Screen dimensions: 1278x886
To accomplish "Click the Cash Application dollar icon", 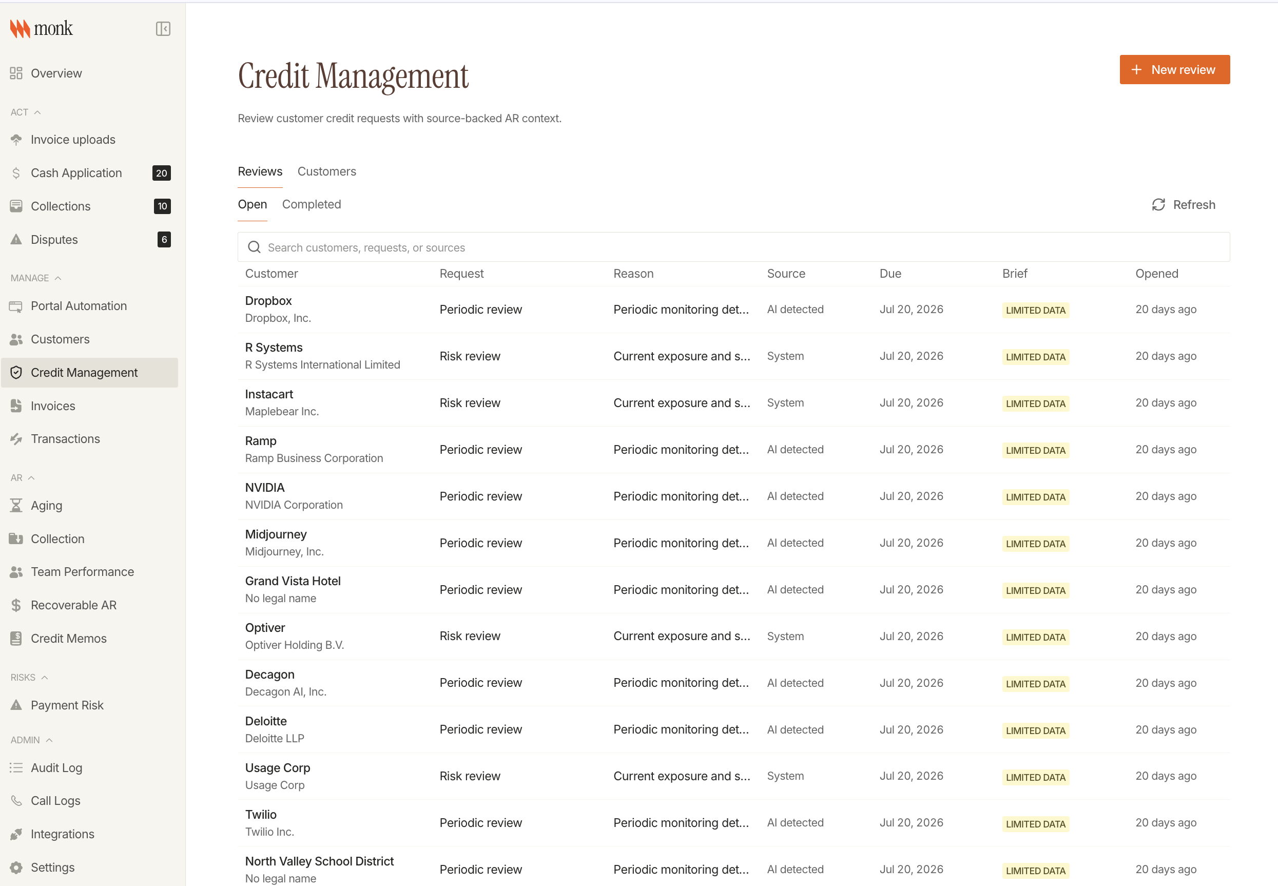I will (16, 173).
